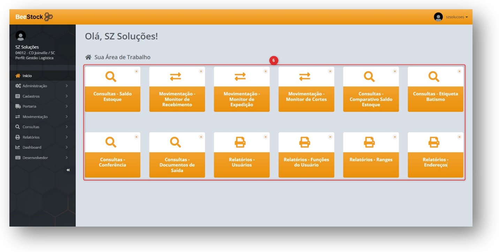Image resolution: width=499 pixels, height=252 pixels.
Task: Open the Consultas - Saldo Estoque magnifier icon
Action: point(111,76)
